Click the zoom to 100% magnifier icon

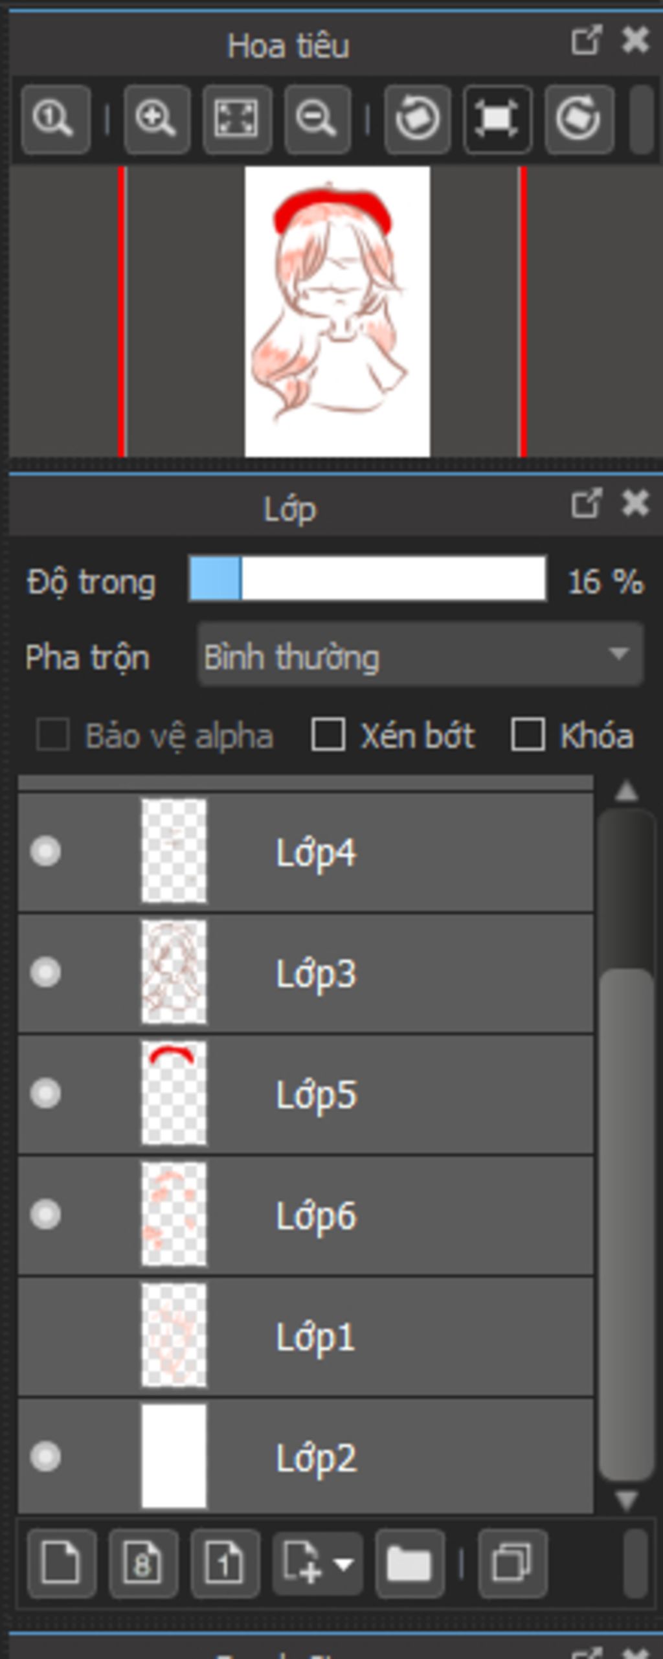click(x=55, y=119)
